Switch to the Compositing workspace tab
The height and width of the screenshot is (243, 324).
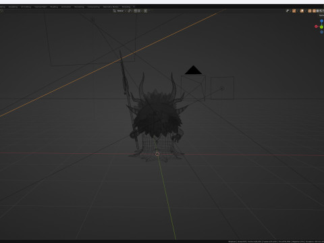coord(93,7)
